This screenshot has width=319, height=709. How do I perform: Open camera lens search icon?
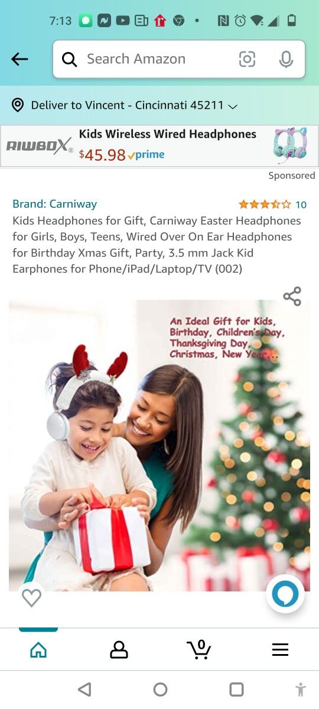[x=247, y=59]
